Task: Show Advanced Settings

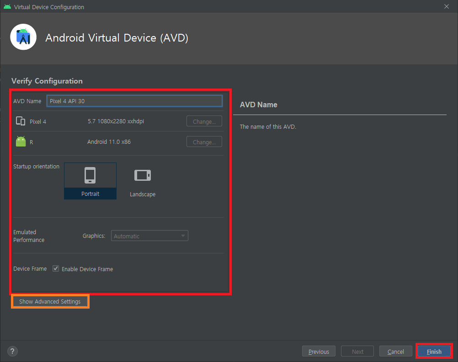Action: tap(50, 301)
